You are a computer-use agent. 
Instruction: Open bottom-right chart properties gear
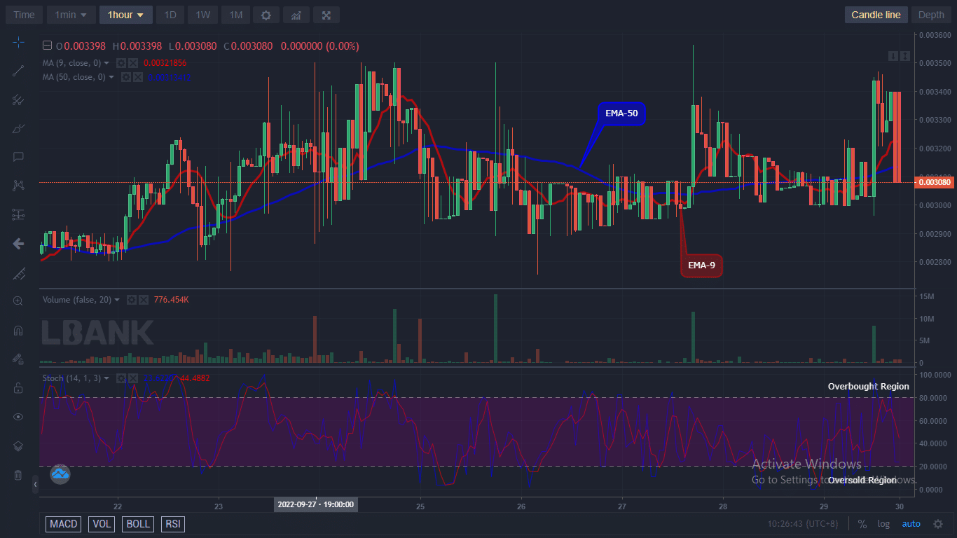pos(938,524)
